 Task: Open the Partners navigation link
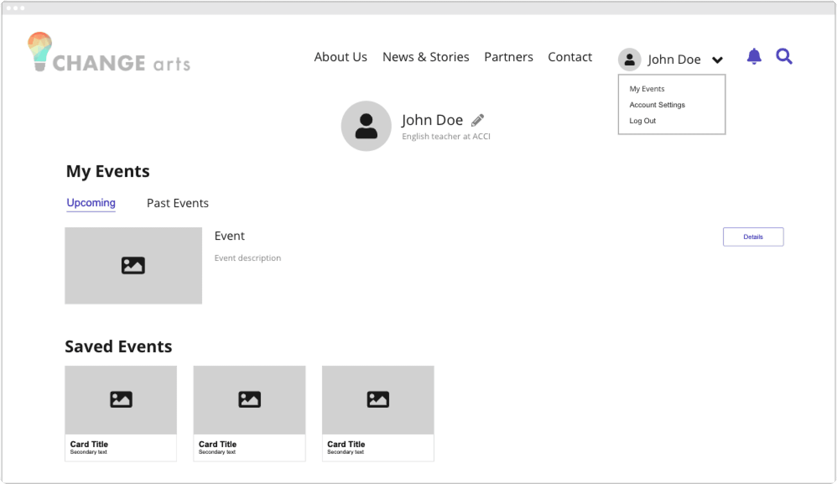point(508,57)
